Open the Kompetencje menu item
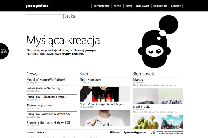Viewport: 208px width, 138px height. tap(101, 6)
